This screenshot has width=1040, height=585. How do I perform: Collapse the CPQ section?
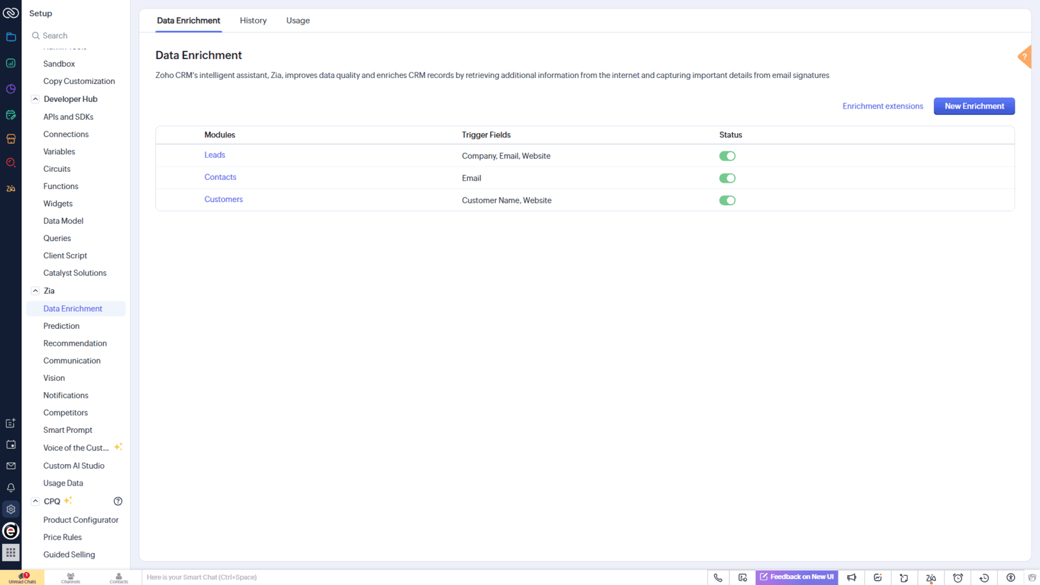(x=35, y=500)
